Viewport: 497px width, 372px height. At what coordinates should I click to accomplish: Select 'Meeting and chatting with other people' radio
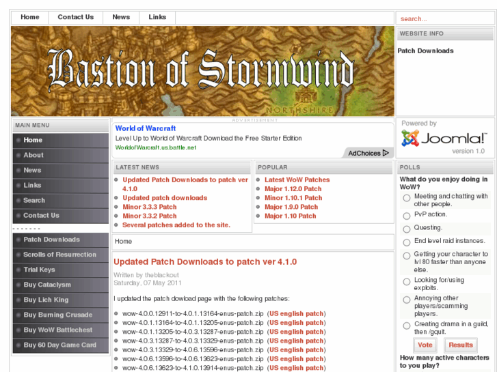[x=407, y=198]
